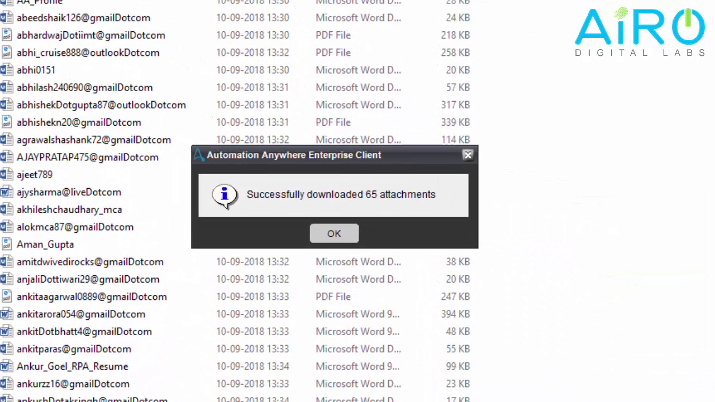Select file name abhi_cruise888@outlookDotcom
Screen dimensions: 715x402
(x=88, y=52)
